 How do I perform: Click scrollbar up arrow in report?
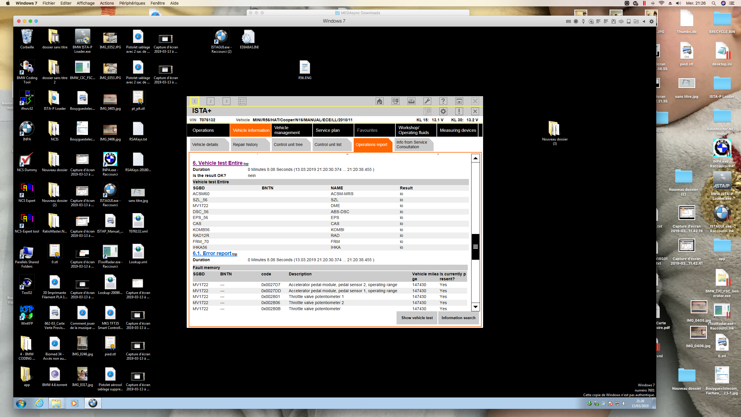(x=475, y=158)
